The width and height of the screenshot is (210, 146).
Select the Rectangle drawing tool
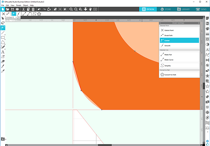point(3,38)
